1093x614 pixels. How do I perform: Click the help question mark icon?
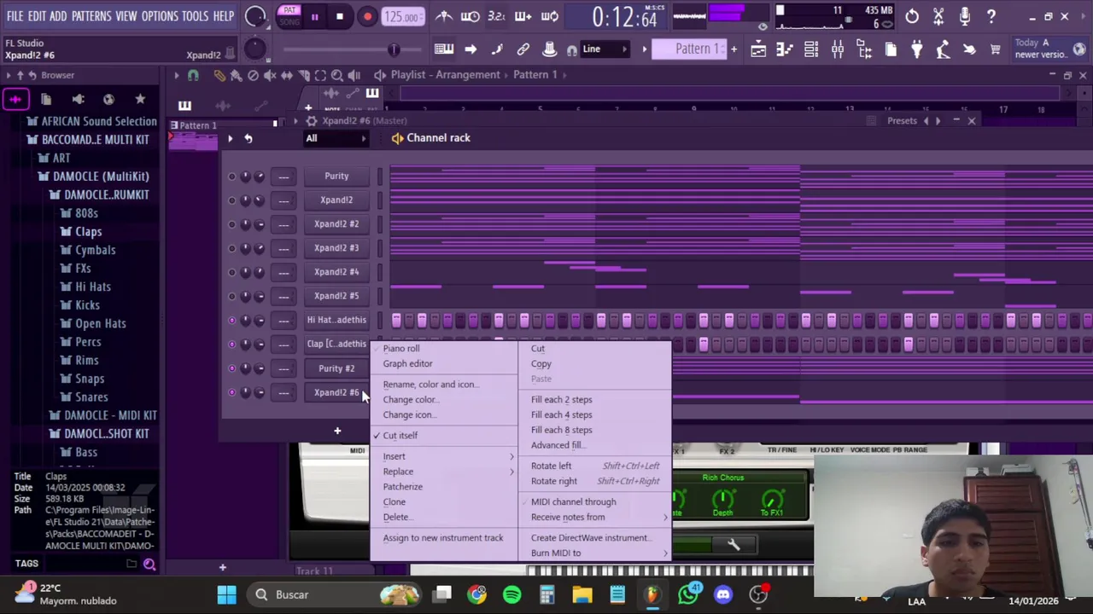tap(991, 16)
